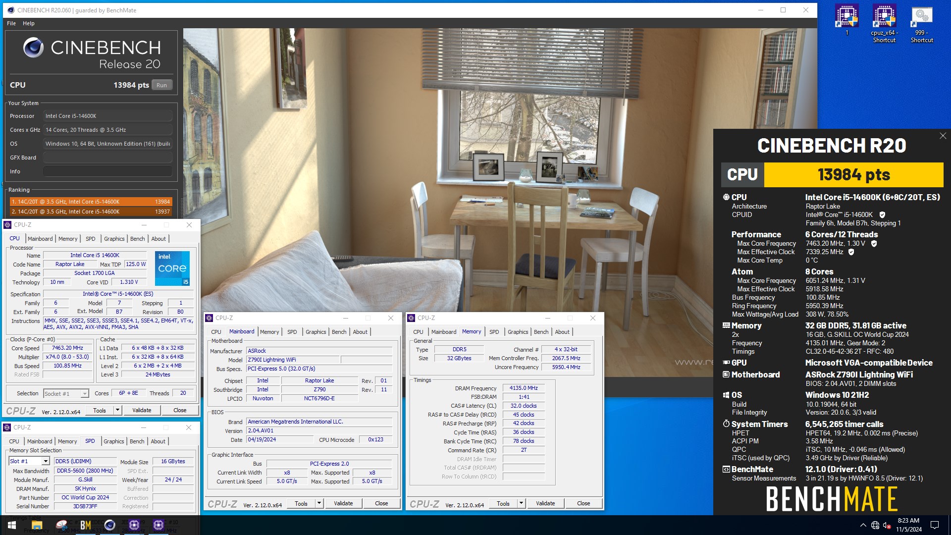The image size is (951, 535).
Task: Open the Socket #1 selection dropdown
Action: tap(66, 394)
